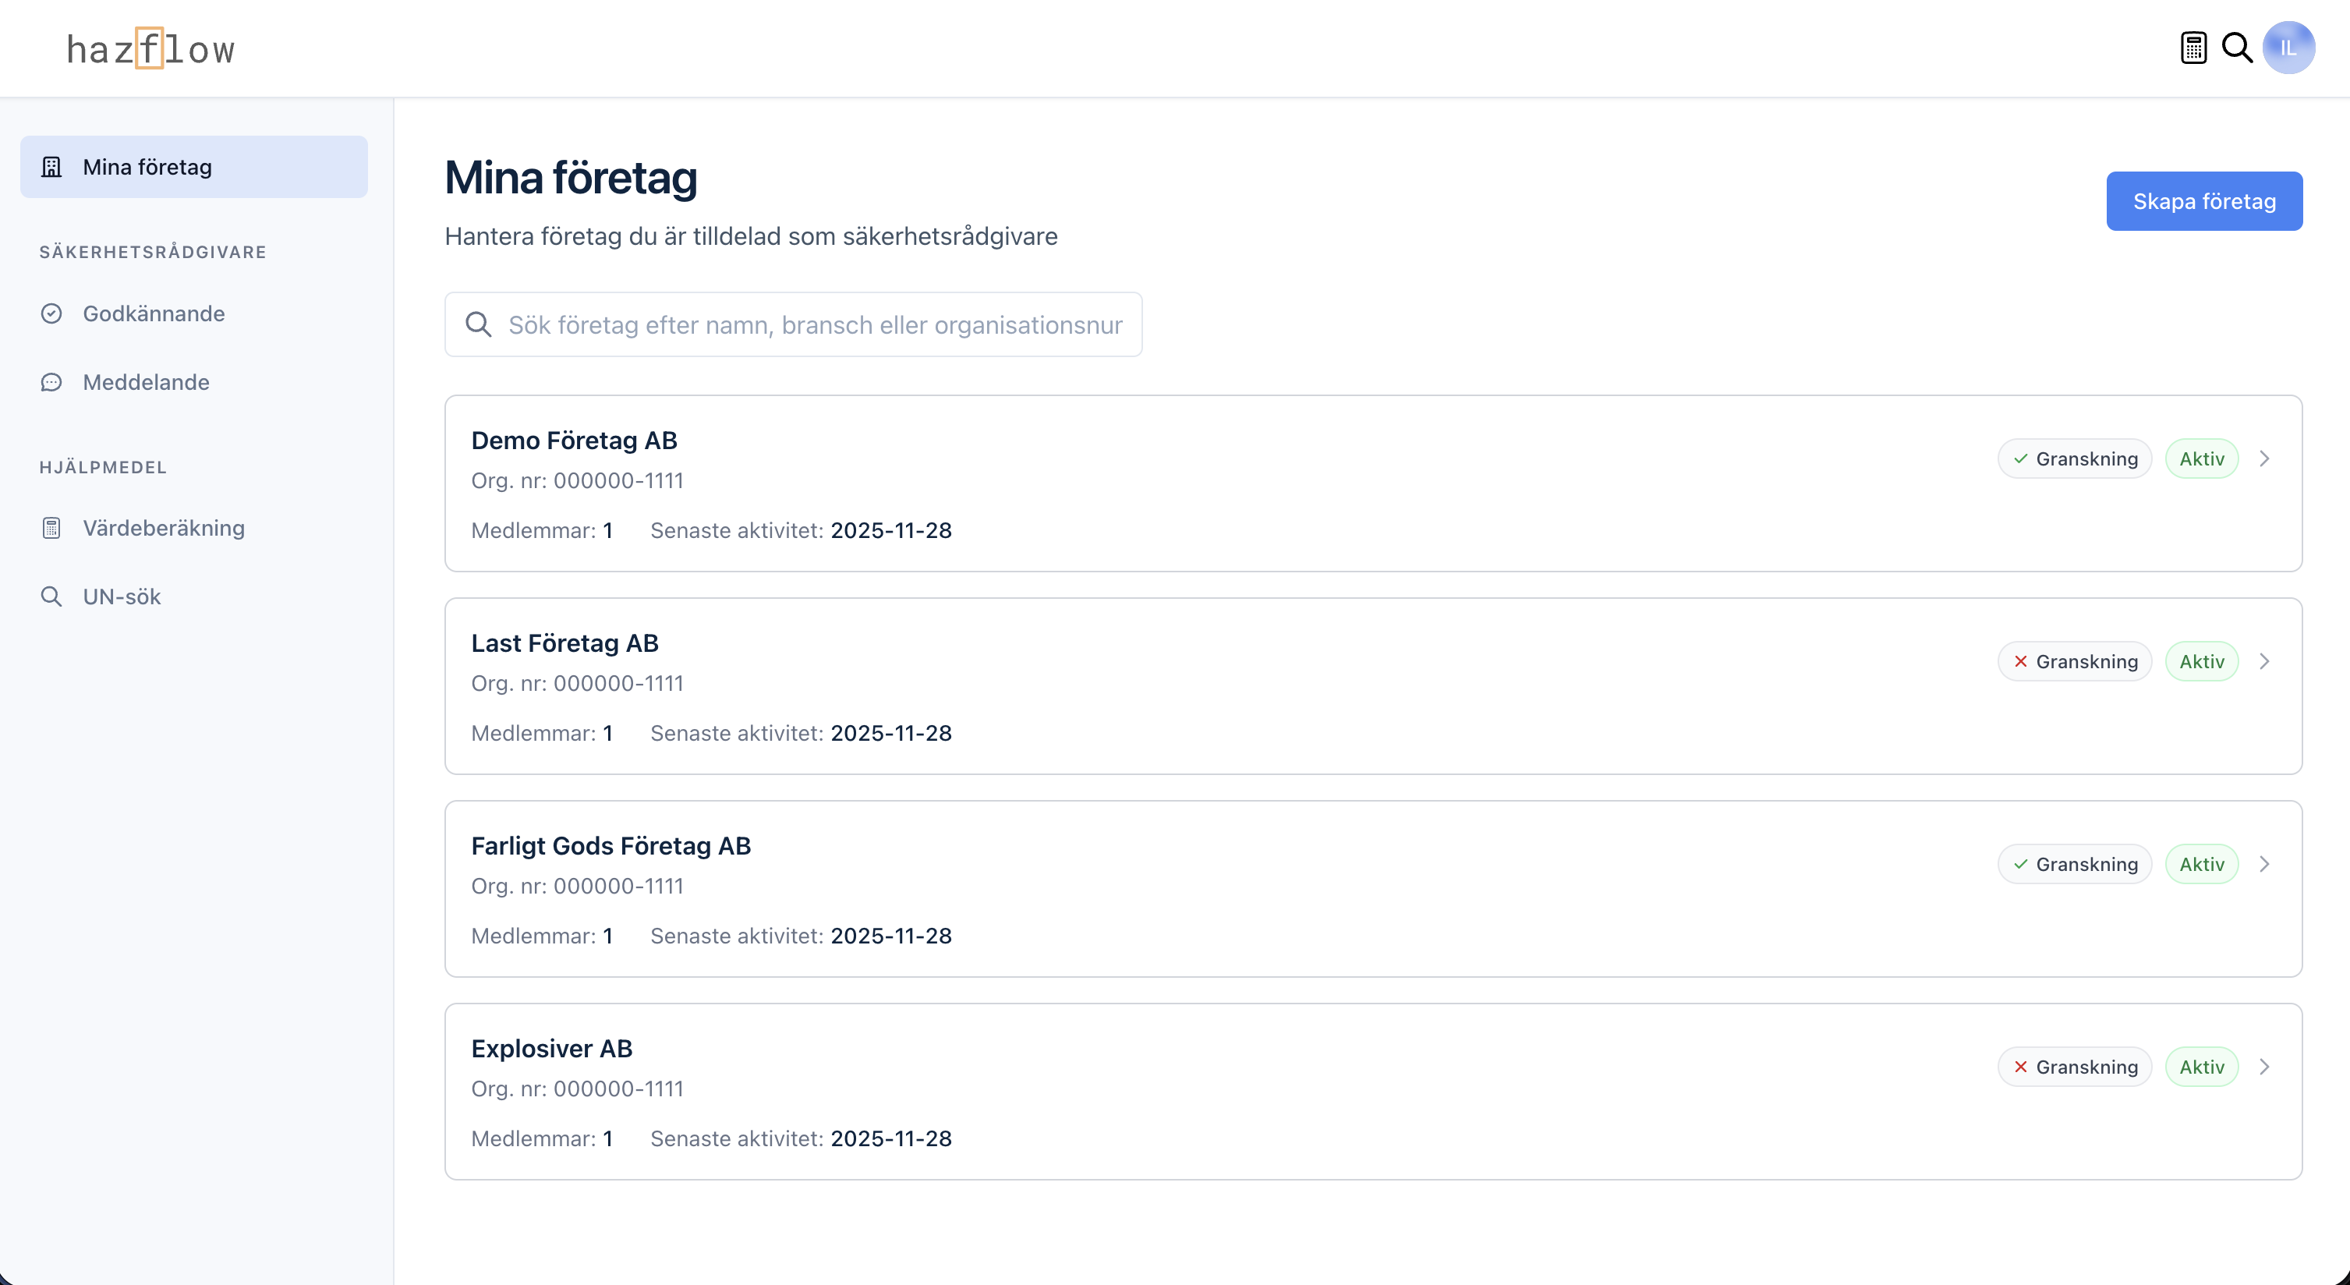Image resolution: width=2350 pixels, height=1285 pixels.
Task: Toggle the Granskning badge on Last Företag AB
Action: 2075,661
